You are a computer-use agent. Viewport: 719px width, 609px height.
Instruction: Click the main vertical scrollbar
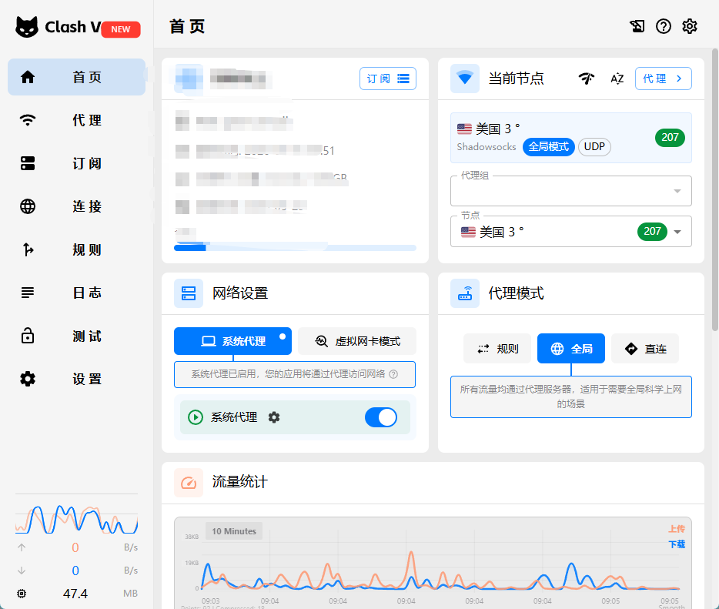tap(715, 189)
